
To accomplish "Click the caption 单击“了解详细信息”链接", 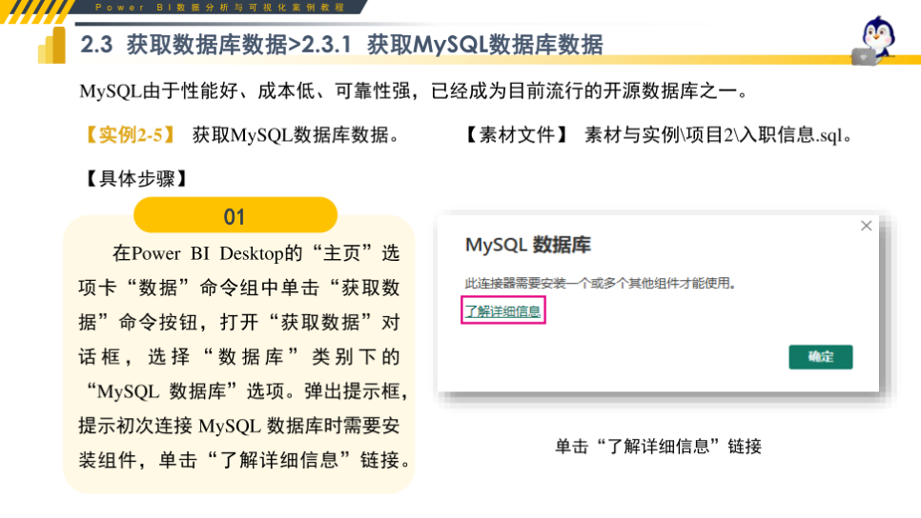I will [x=658, y=447].
